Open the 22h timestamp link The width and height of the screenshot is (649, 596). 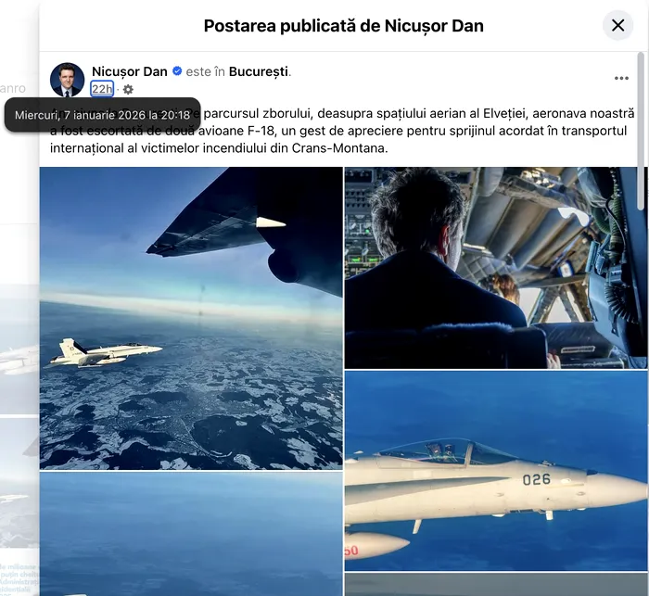point(102,89)
